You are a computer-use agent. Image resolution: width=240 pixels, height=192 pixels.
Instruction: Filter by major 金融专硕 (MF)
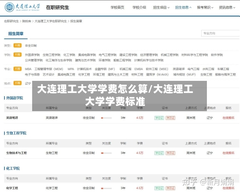[105, 69]
